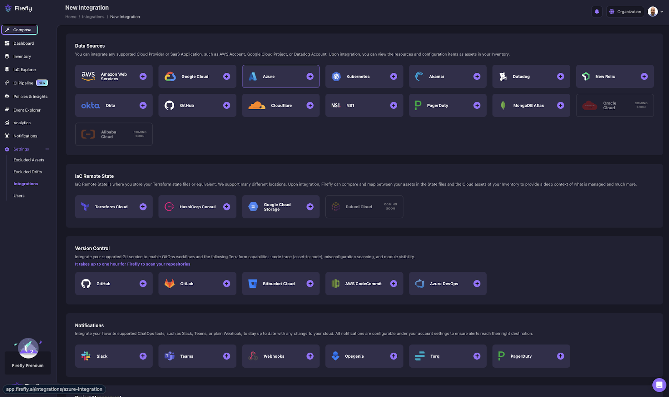Click the PagerDuty plus icon in Data Sources
The width and height of the screenshot is (669, 397).
(477, 105)
